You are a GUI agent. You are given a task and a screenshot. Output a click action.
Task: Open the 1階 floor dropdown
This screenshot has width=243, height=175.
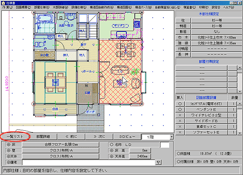tap(171, 137)
